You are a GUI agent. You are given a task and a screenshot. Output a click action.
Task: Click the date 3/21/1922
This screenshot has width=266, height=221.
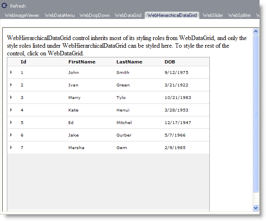click(x=176, y=85)
